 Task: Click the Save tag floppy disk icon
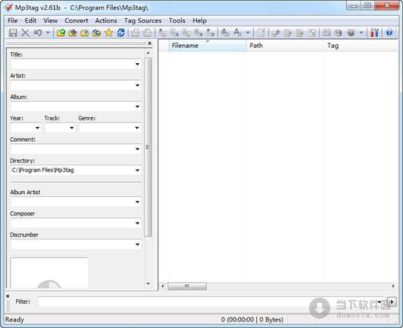tap(13, 33)
